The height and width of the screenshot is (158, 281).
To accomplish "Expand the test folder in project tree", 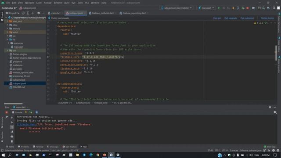I will tap(7, 50).
